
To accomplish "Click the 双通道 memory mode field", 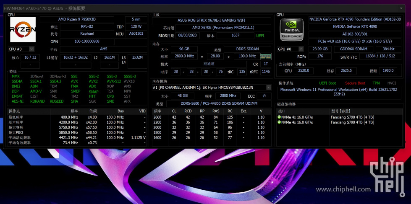I will coord(209,64).
